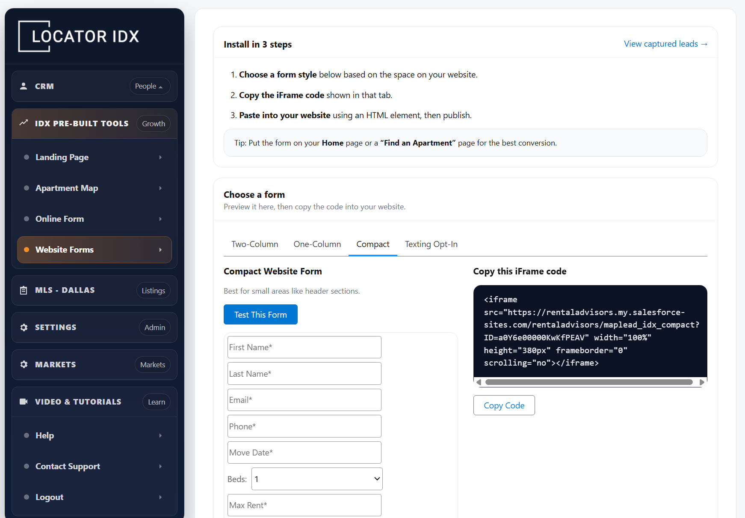This screenshot has width=745, height=518.
Task: Click the Copy Code button
Action: pyautogui.click(x=504, y=405)
